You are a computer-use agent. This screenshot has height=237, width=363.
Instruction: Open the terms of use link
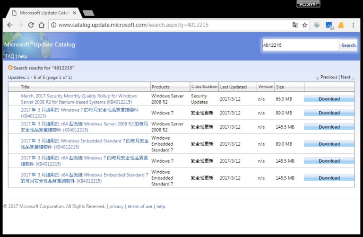(140, 206)
